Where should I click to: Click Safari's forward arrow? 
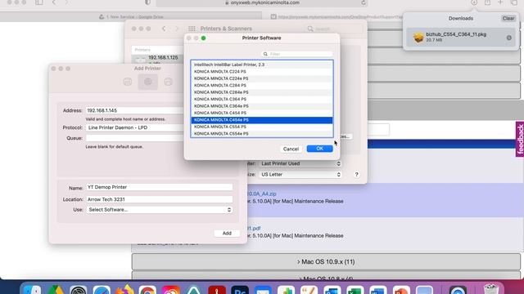(x=66, y=2)
